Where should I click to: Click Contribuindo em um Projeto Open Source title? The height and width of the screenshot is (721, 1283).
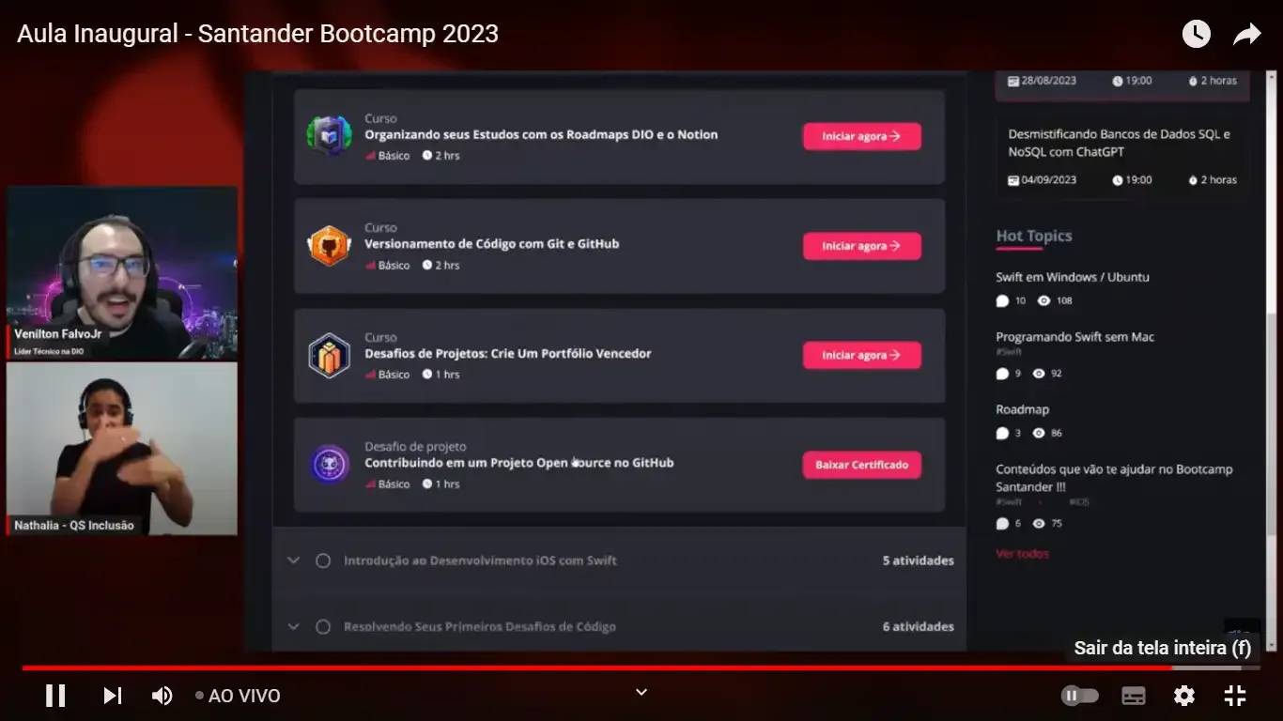click(518, 463)
